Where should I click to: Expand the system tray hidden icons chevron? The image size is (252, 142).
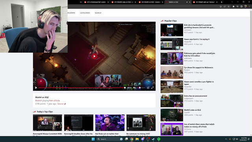226,139
